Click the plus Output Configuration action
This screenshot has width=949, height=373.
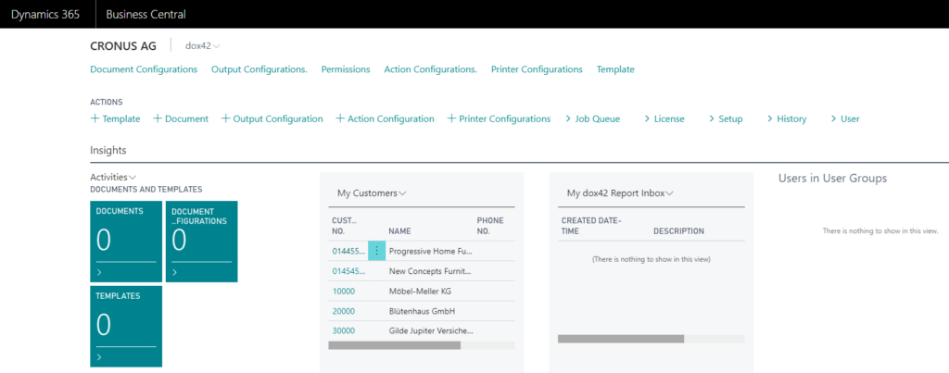(x=272, y=118)
